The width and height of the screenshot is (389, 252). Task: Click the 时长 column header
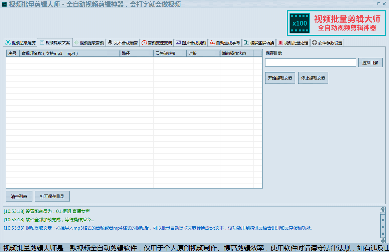click(203, 53)
